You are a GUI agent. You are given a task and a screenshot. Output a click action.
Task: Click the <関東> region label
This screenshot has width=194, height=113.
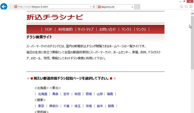click(40, 100)
